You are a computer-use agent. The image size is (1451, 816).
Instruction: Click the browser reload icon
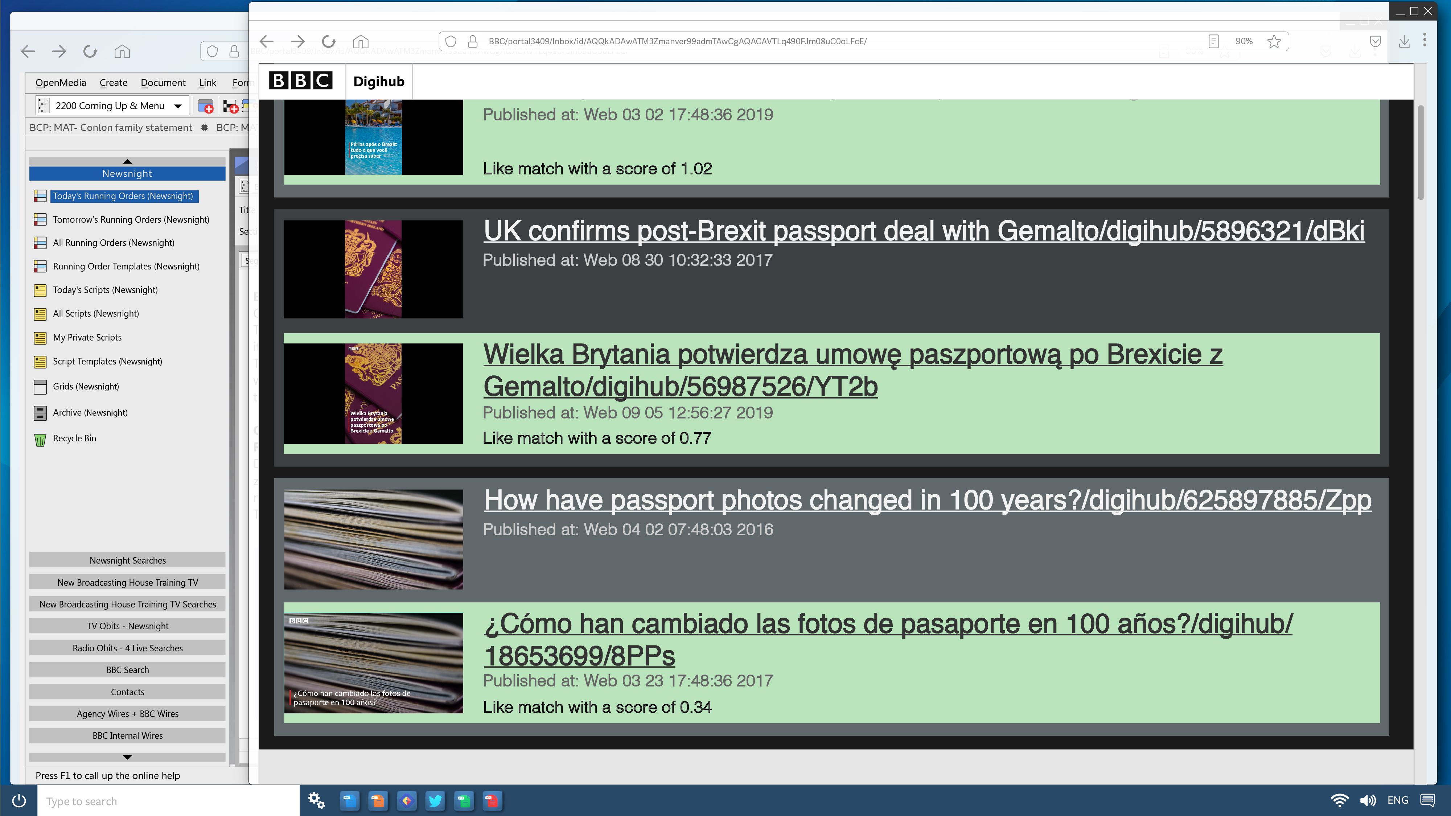coord(328,41)
